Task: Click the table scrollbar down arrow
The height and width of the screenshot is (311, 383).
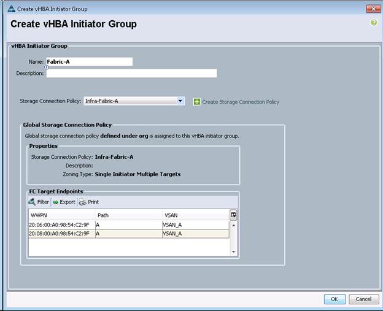Action: [233, 252]
